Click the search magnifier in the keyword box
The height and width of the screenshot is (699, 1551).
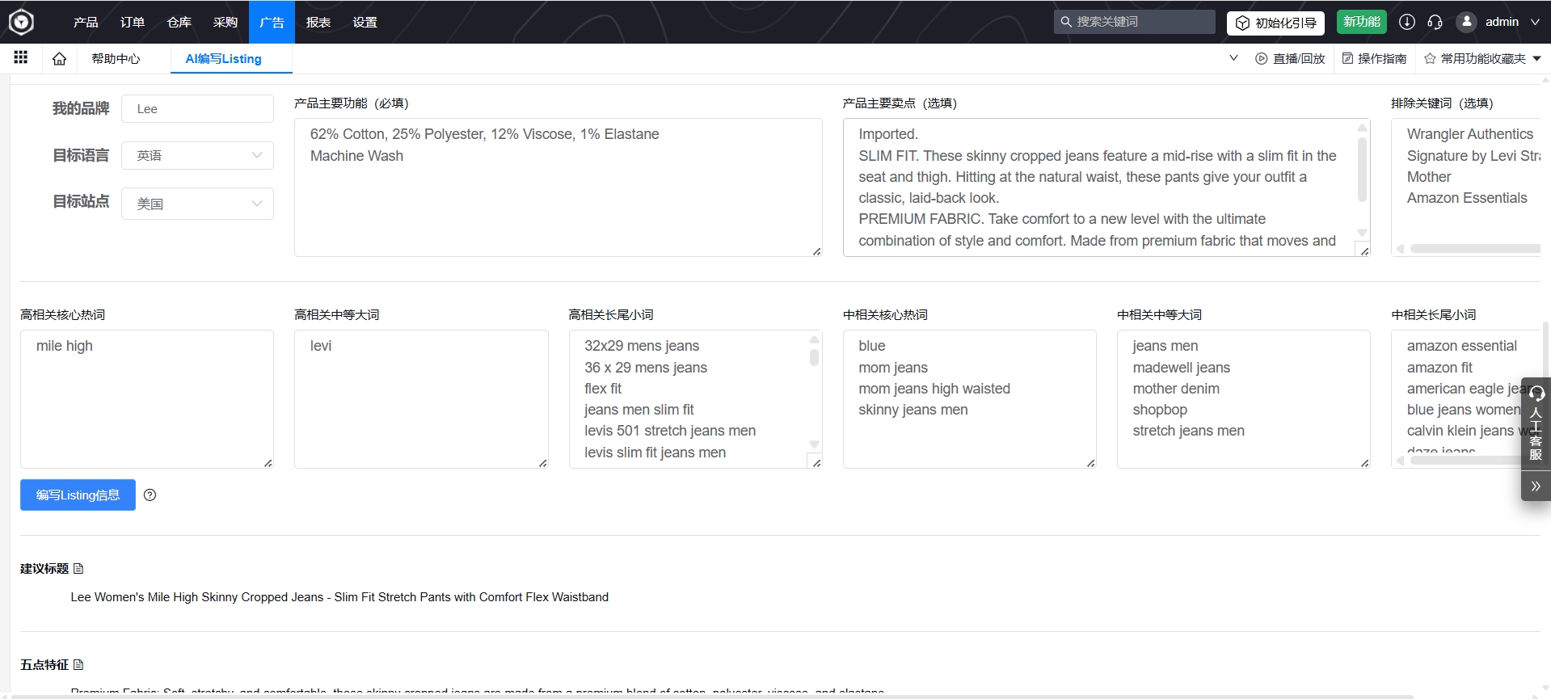1066,22
